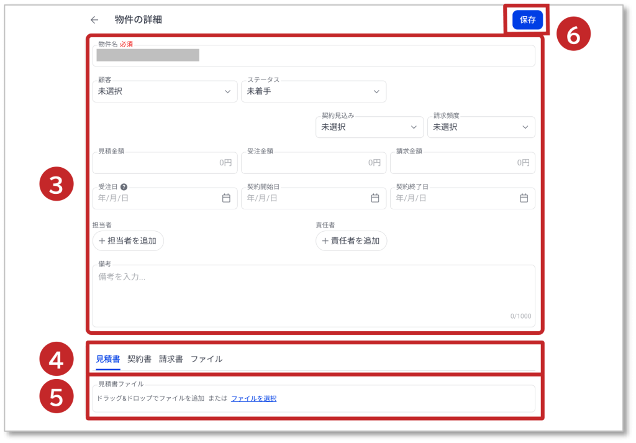Viewport: 636px width, 443px height.
Task: Click the 保存 button
Action: click(x=527, y=20)
